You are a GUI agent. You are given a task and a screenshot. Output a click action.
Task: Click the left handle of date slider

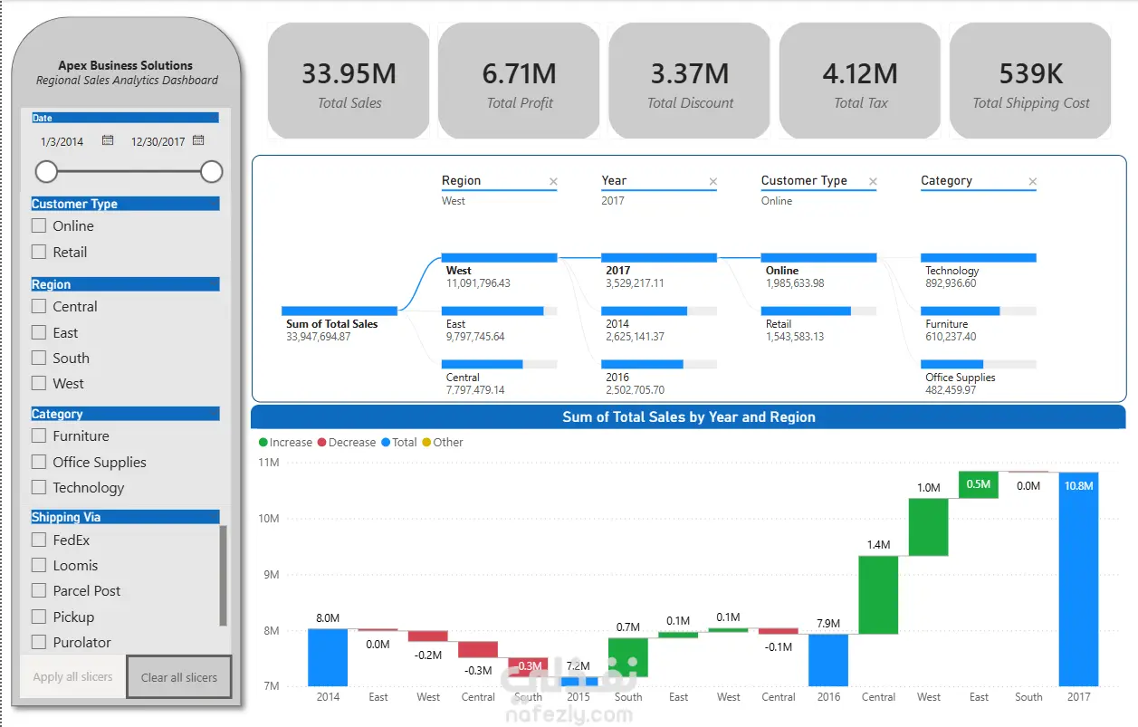46,171
